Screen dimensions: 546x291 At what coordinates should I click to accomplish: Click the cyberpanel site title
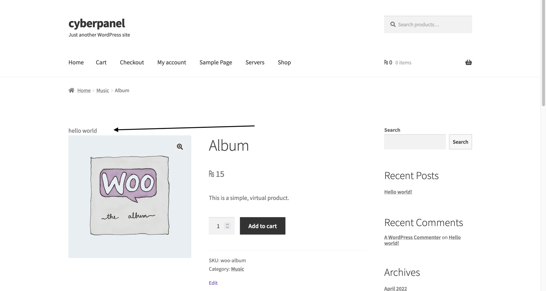(97, 23)
